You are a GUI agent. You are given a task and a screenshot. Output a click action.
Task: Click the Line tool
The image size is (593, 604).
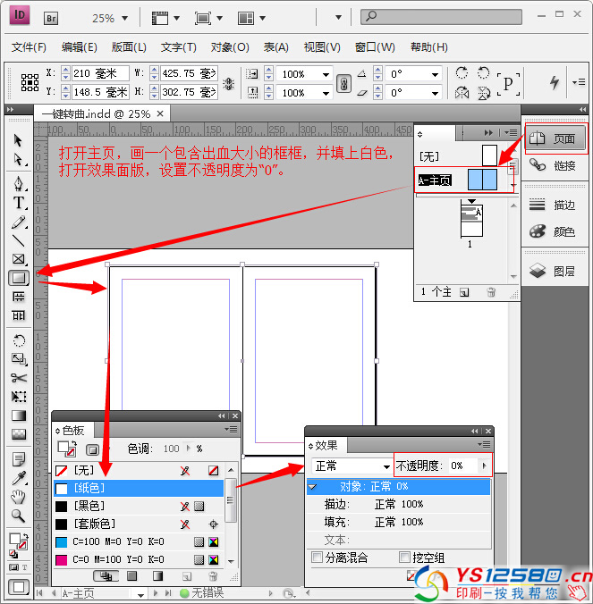[18, 239]
